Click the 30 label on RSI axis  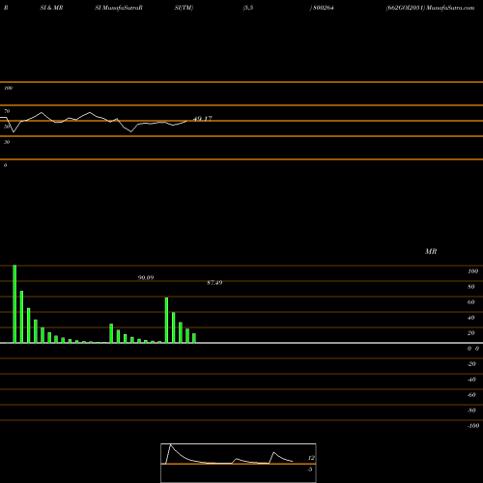coord(7,142)
